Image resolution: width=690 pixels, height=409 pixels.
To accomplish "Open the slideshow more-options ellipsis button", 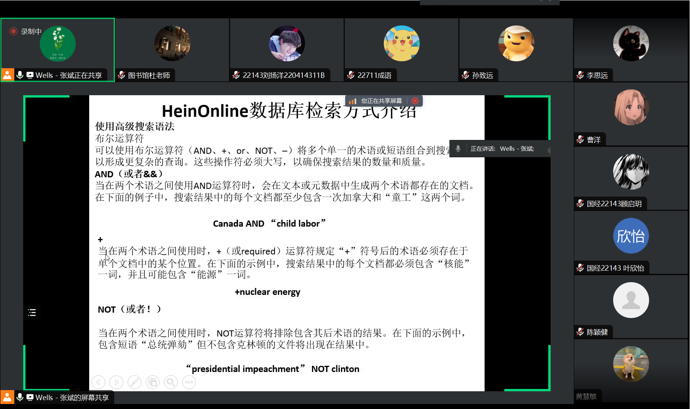I will click(x=189, y=382).
